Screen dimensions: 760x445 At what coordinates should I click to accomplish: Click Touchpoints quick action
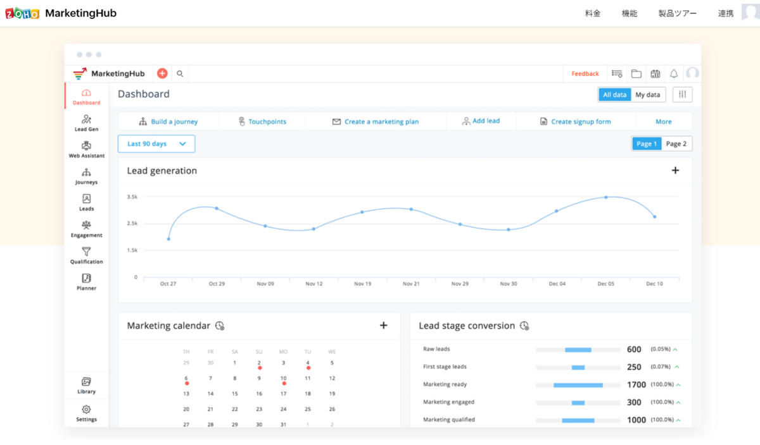(x=262, y=121)
